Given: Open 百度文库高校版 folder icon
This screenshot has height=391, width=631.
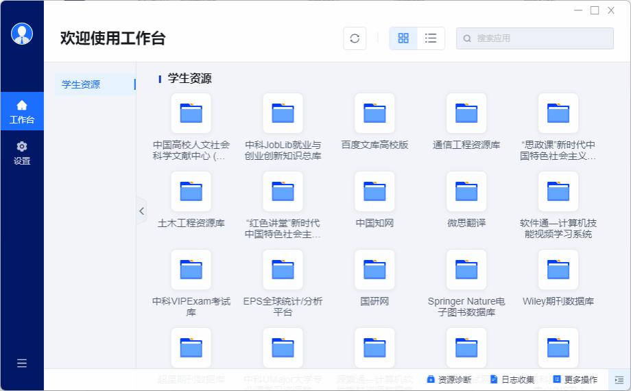Looking at the screenshot, I should click(x=374, y=113).
